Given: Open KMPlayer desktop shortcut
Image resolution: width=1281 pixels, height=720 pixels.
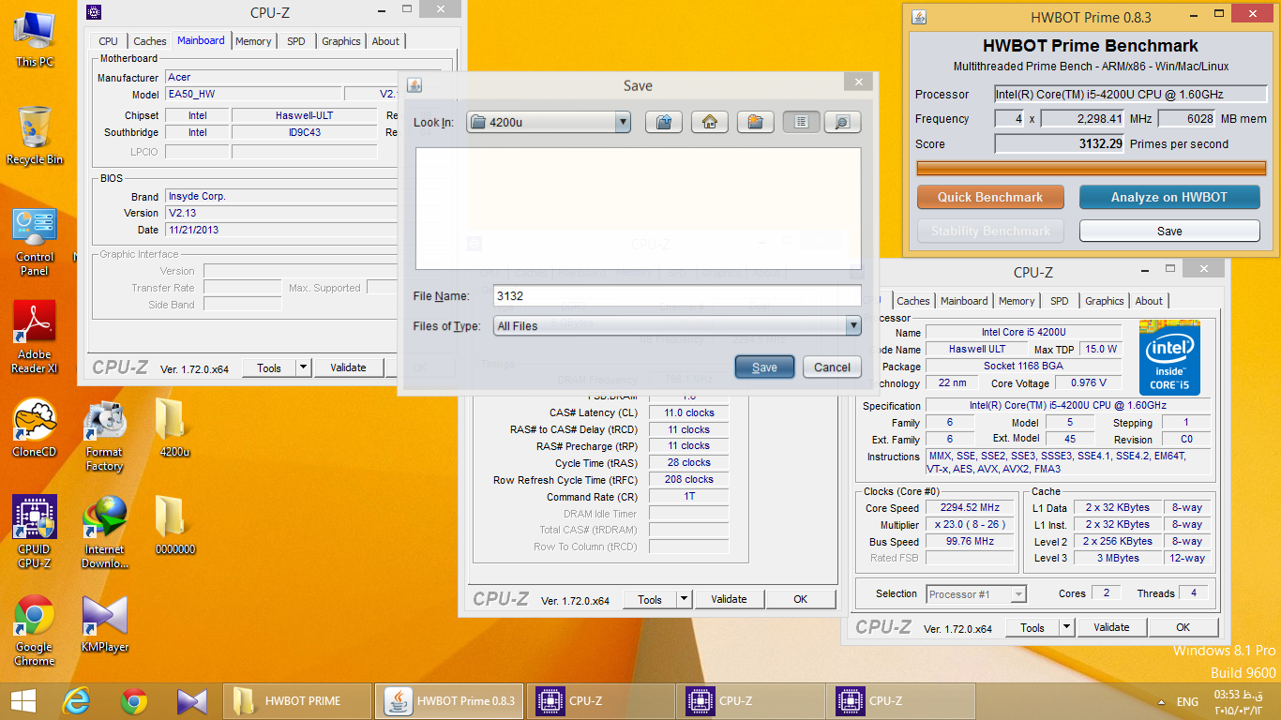Looking at the screenshot, I should pos(104,622).
